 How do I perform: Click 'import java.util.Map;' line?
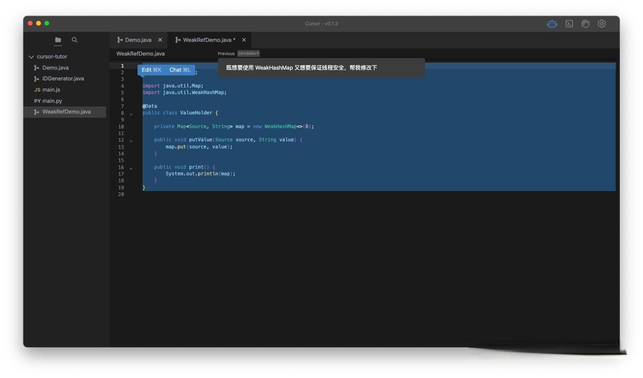click(173, 86)
